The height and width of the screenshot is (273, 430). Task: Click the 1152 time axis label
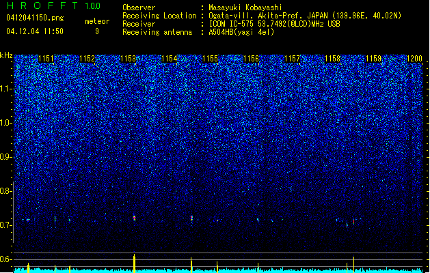click(88, 59)
